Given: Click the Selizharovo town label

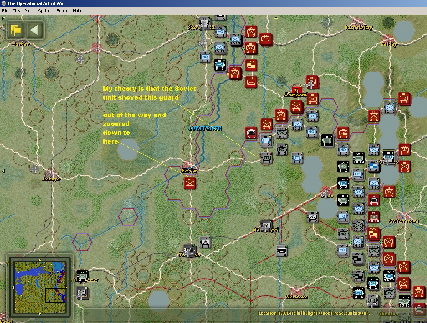Looking at the screenshot, I should pos(404,221).
